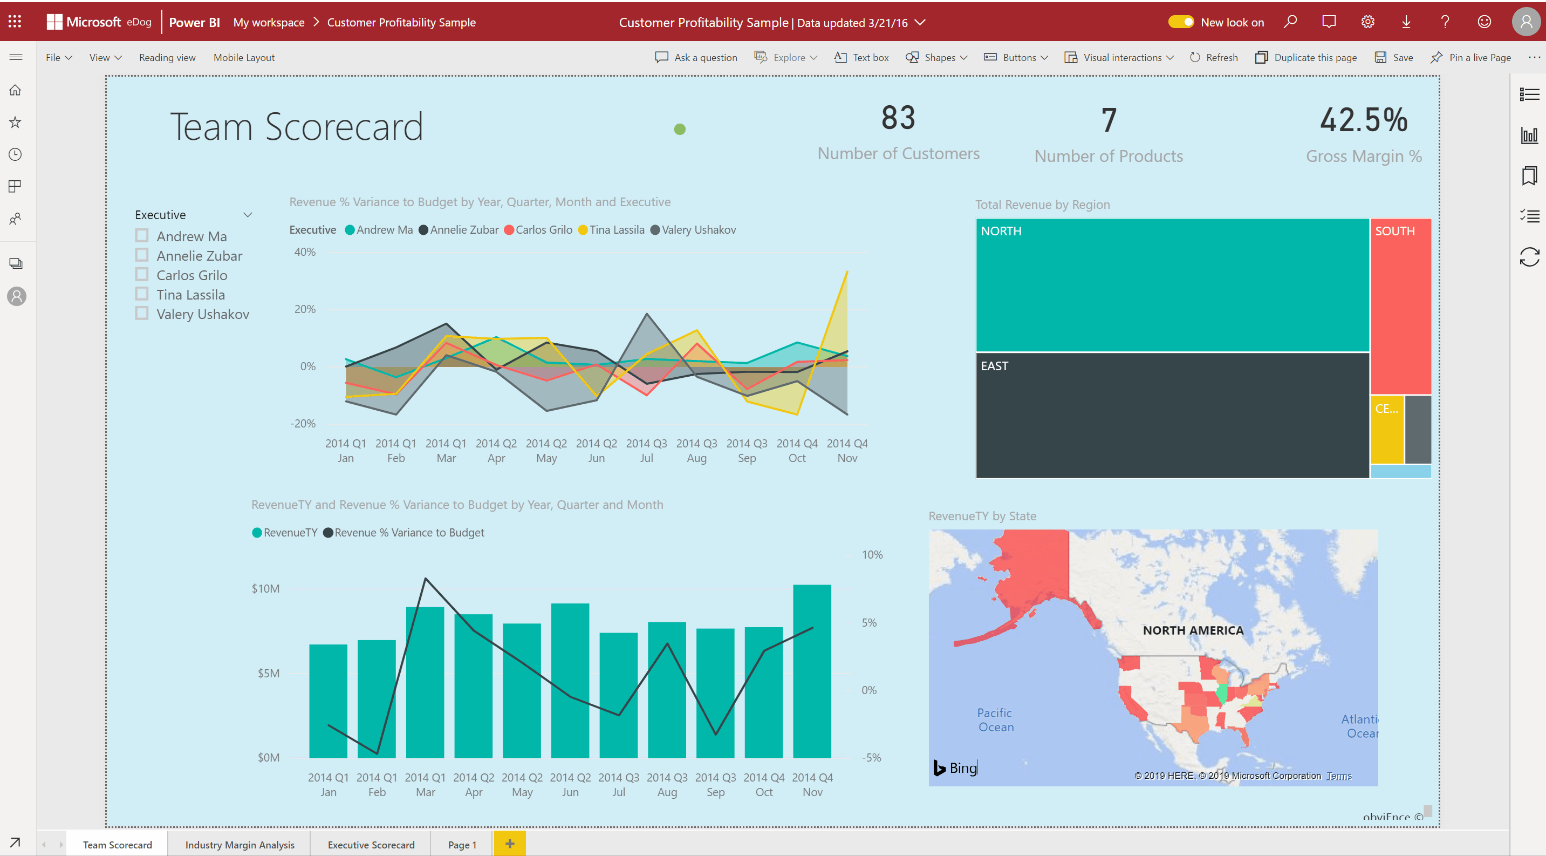This screenshot has height=856, width=1546.
Task: Check the Andrew Ma executive checkbox
Action: (x=142, y=236)
